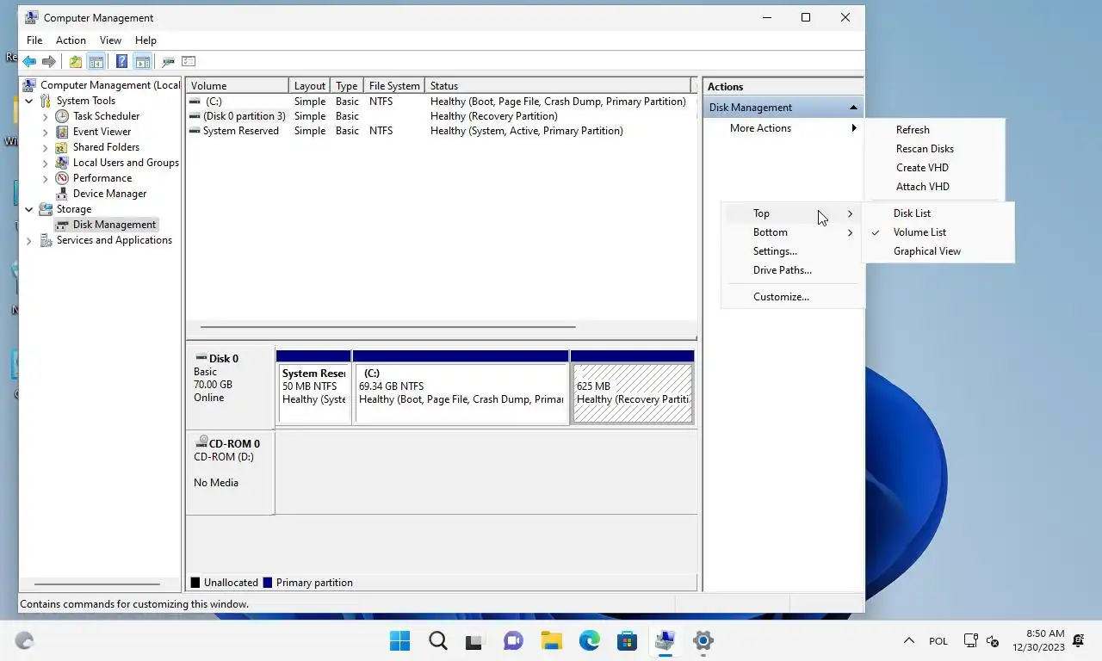Image resolution: width=1102 pixels, height=661 pixels.
Task: Expand the Services and Applications node
Action: (29, 240)
